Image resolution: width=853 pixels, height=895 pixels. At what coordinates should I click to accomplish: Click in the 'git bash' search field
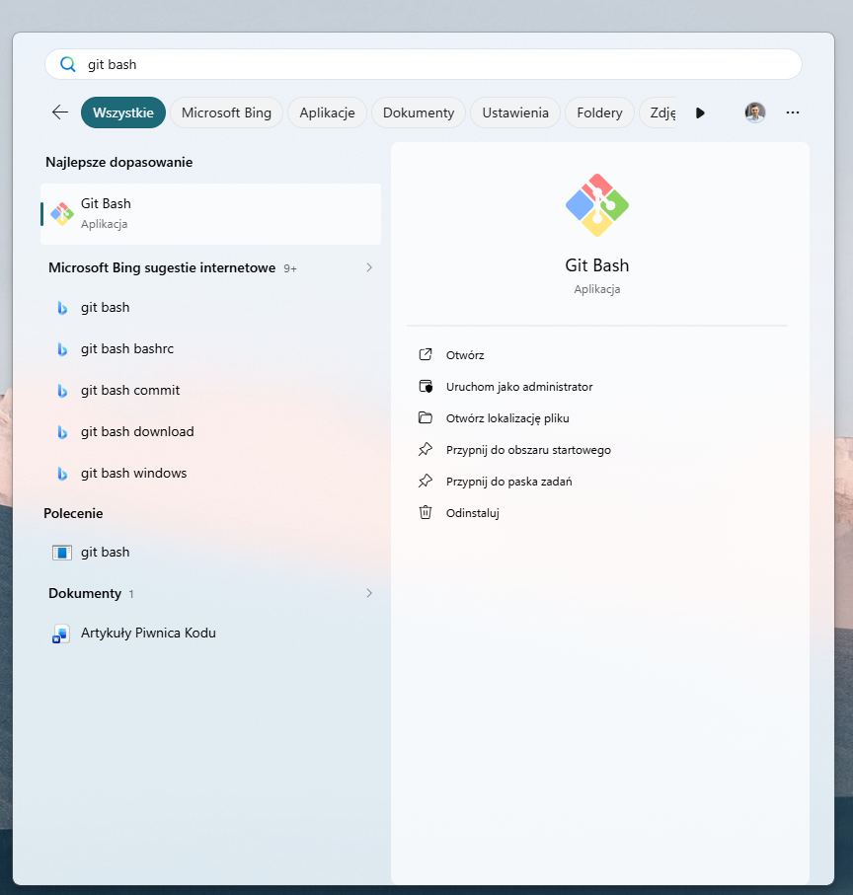coord(424,64)
